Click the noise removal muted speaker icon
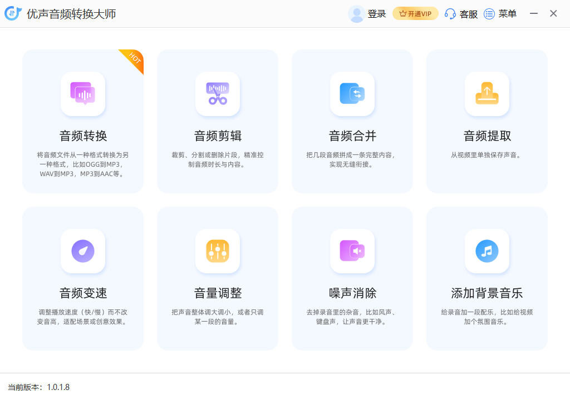The width and height of the screenshot is (570, 400). [x=352, y=251]
